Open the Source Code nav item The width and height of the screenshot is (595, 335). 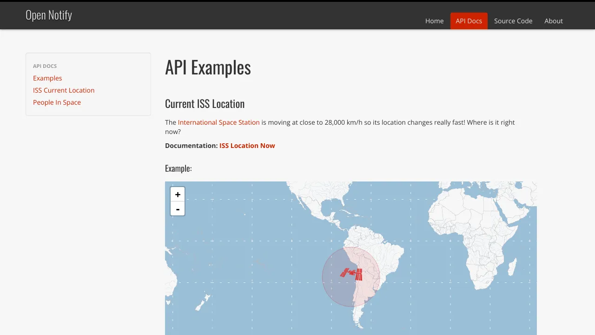click(513, 21)
